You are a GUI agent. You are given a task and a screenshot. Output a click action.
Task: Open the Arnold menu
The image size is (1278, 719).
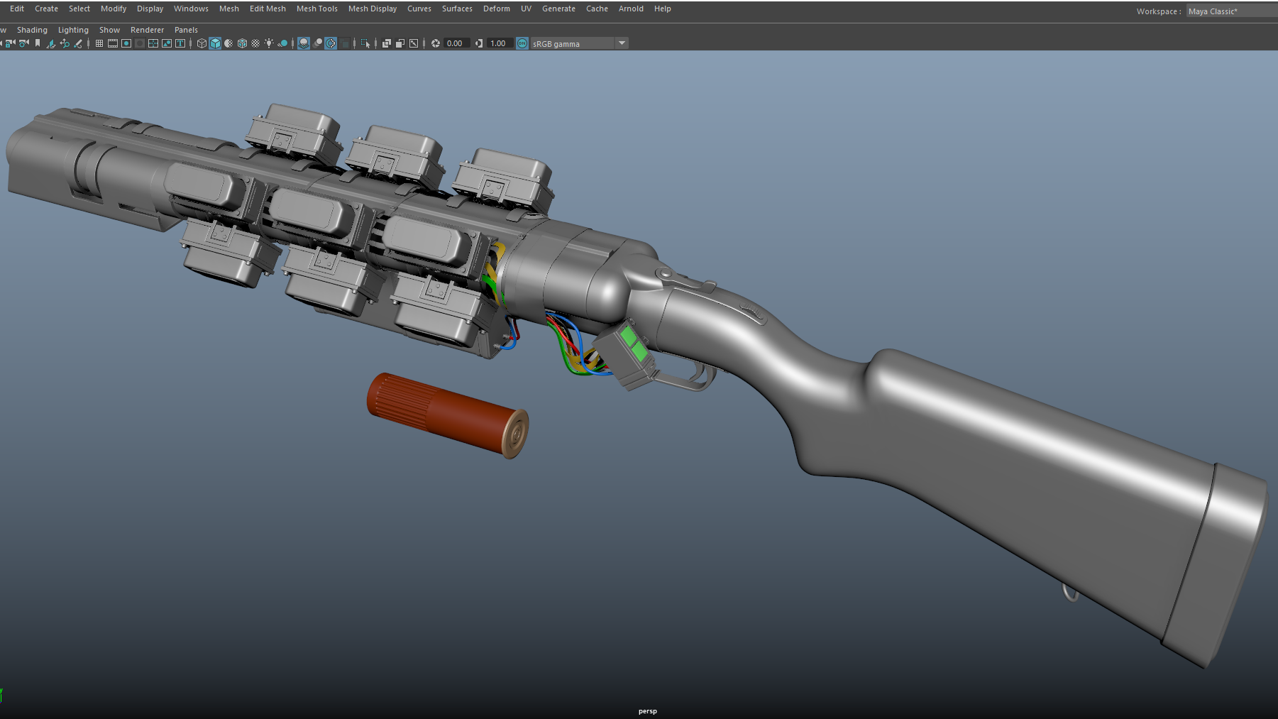(x=631, y=9)
